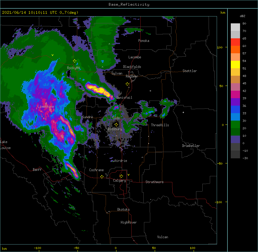Click the Calgary city label
Image resolution: width=258 pixels, height=252 pixels.
pos(119,180)
